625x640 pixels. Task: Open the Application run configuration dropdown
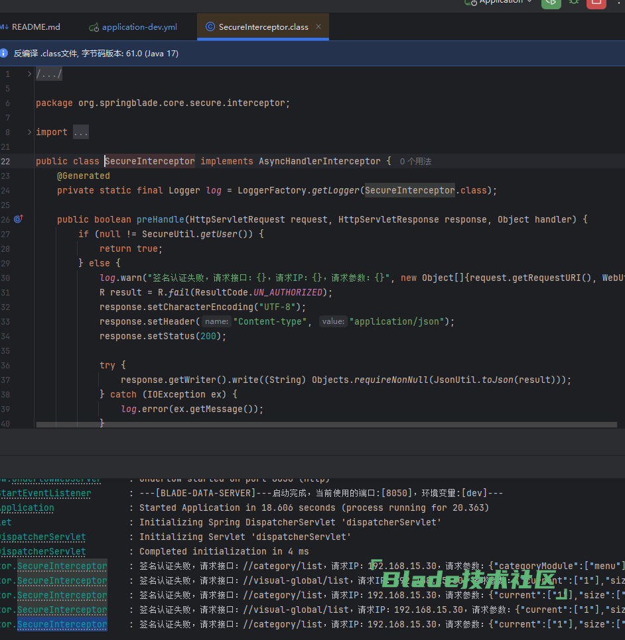(x=499, y=2)
